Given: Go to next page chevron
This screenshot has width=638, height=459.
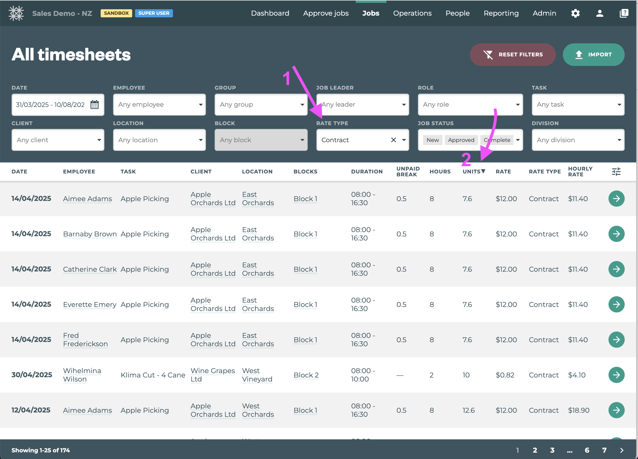Looking at the screenshot, I should (622, 450).
